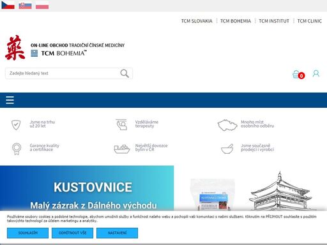Select the Czech flag language
Image resolution: width=327 pixels, height=245 pixels.
(8, 5)
